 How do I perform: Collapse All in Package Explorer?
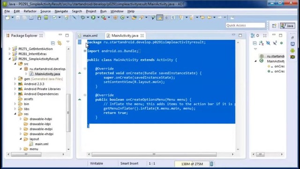pos(53,43)
